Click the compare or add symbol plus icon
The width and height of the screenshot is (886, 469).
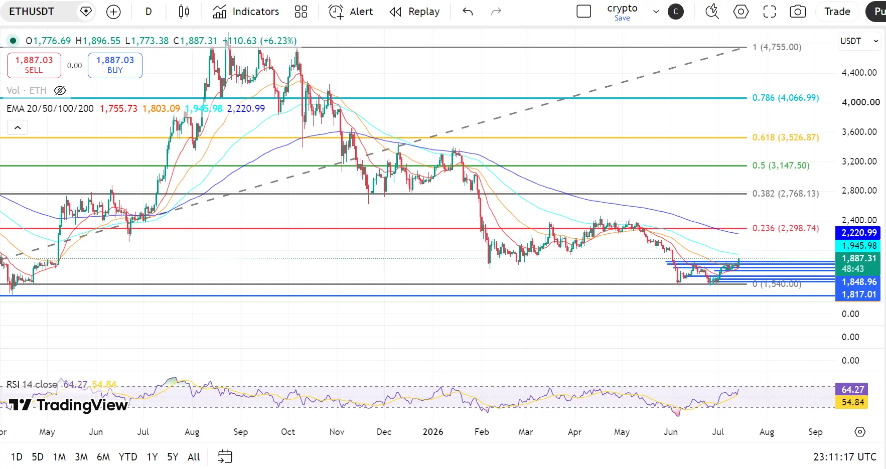[x=114, y=12]
